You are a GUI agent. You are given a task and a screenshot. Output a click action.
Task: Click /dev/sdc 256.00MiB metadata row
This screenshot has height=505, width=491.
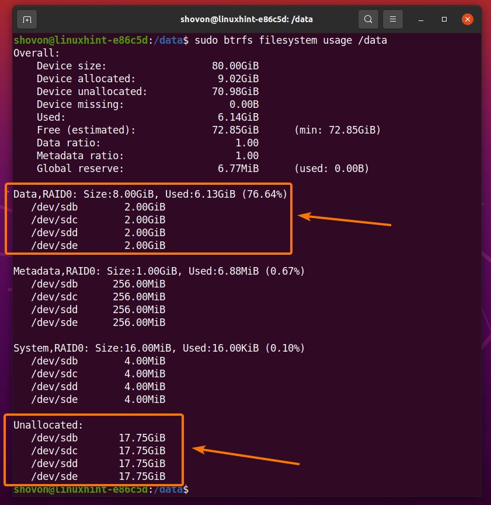coord(98,297)
